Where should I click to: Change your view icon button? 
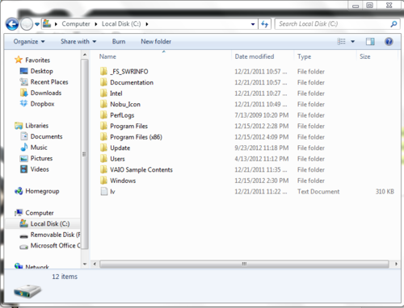[341, 41]
